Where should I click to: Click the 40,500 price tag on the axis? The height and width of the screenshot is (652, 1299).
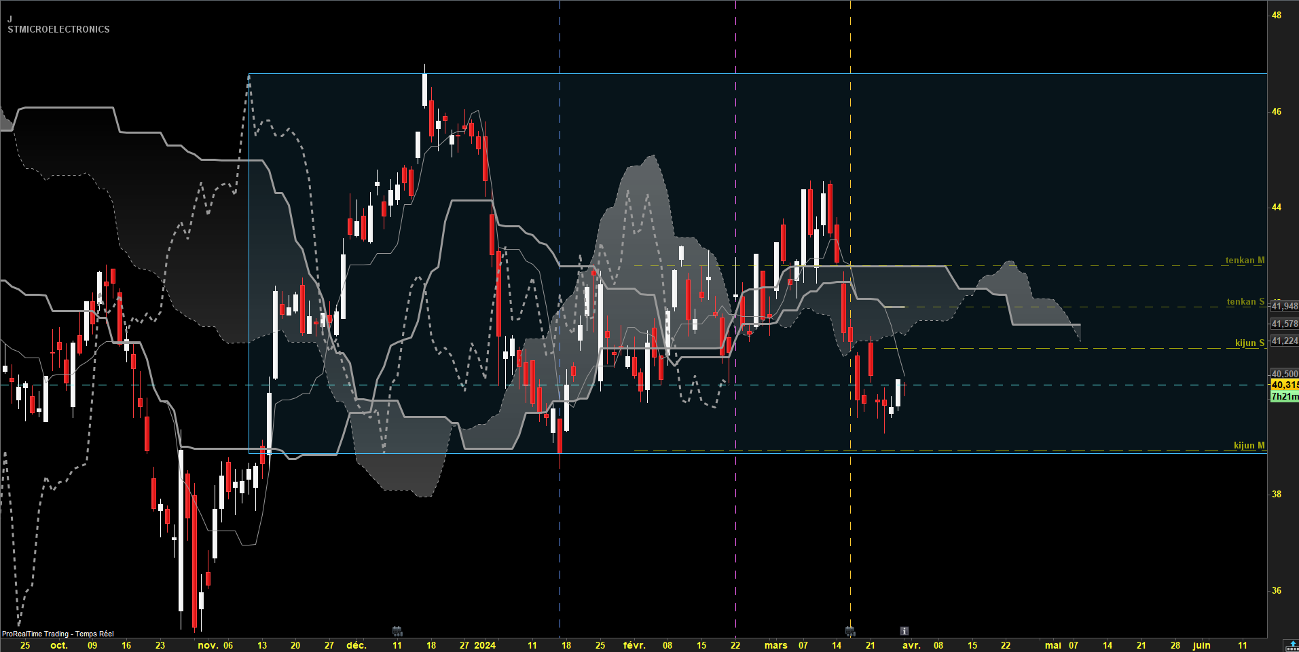click(x=1284, y=374)
